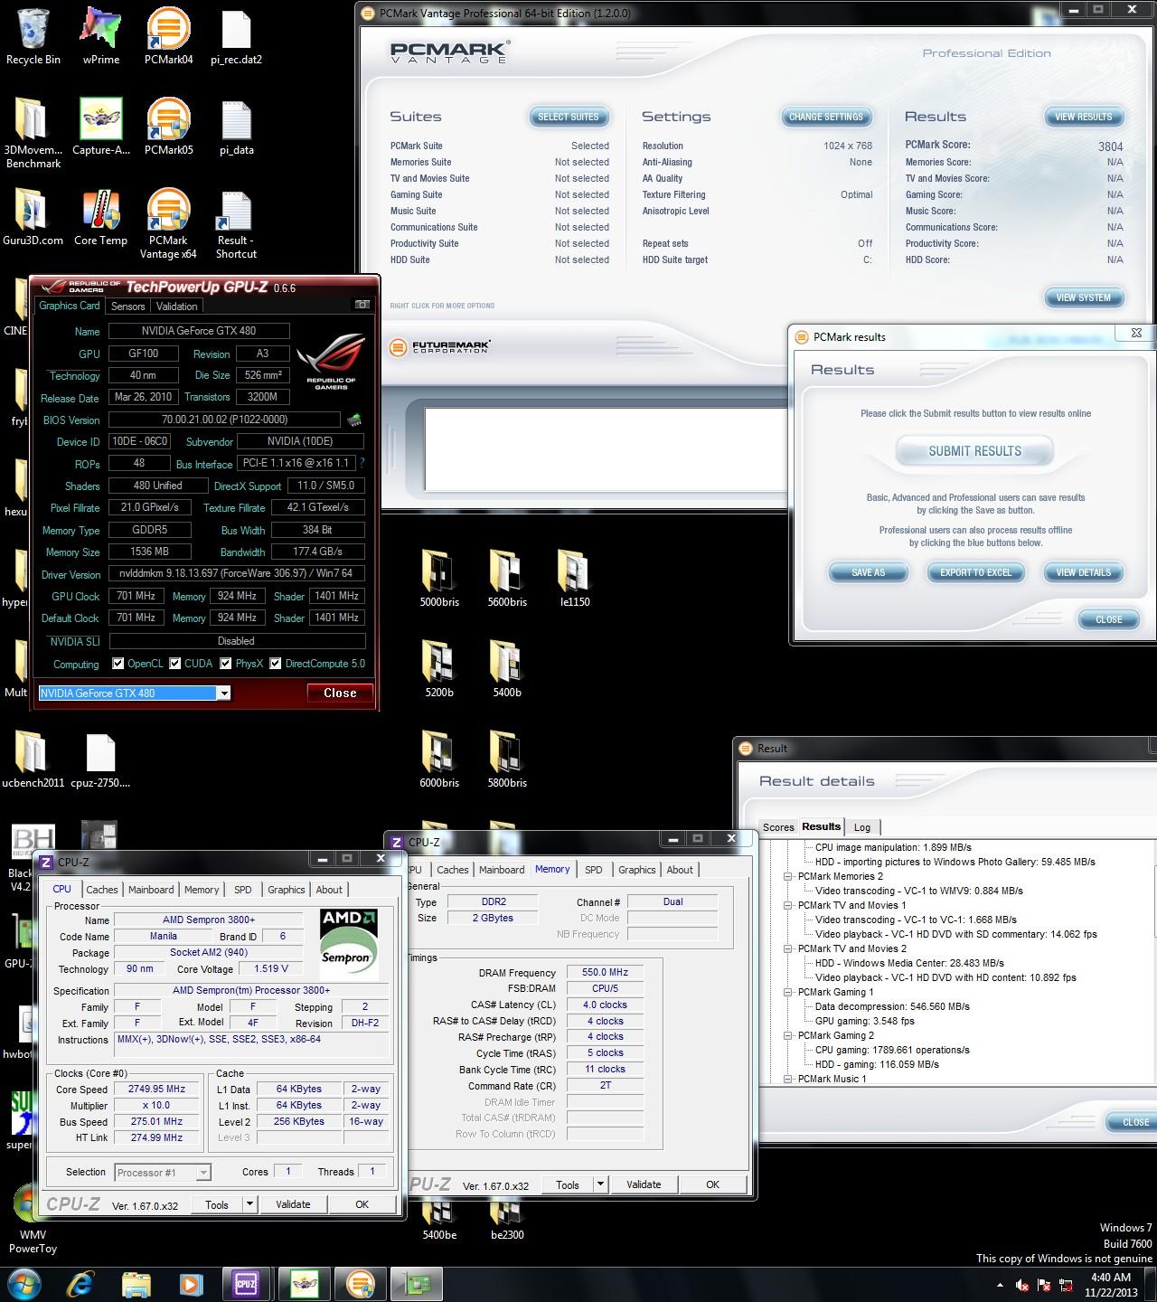
Task: Open PCMark05 desktop shortcut
Action: pos(168,127)
